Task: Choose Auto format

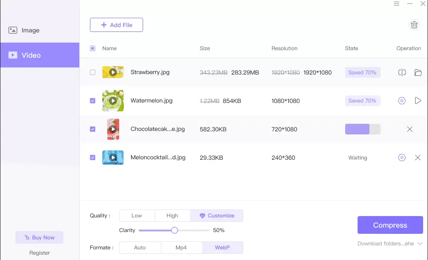Action: pos(140,248)
